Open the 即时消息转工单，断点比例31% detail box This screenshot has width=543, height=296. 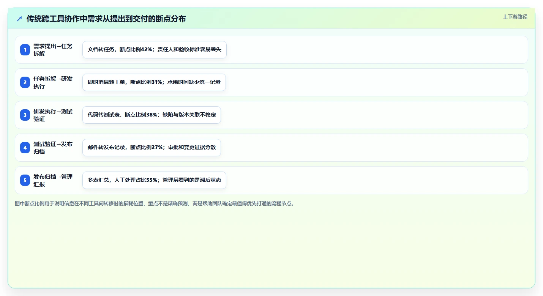tap(154, 82)
